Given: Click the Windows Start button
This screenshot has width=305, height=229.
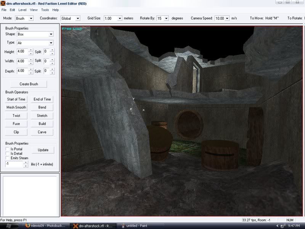Looking at the screenshot, I should coord(9,226).
